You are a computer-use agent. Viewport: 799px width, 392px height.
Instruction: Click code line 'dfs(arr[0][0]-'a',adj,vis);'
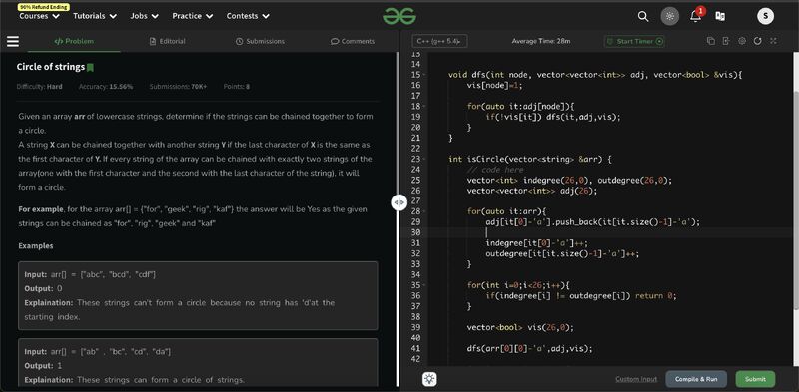point(530,349)
